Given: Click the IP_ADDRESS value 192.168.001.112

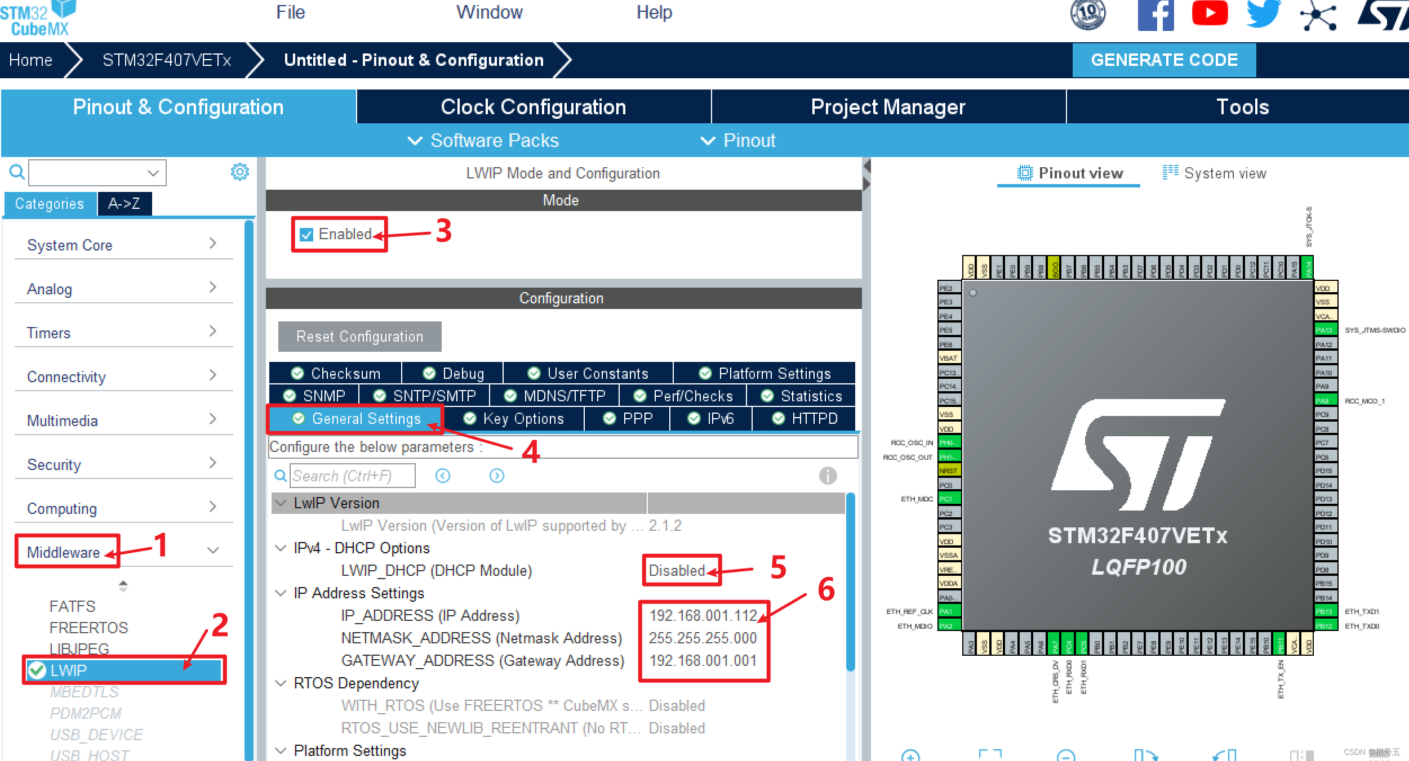Looking at the screenshot, I should click(703, 615).
